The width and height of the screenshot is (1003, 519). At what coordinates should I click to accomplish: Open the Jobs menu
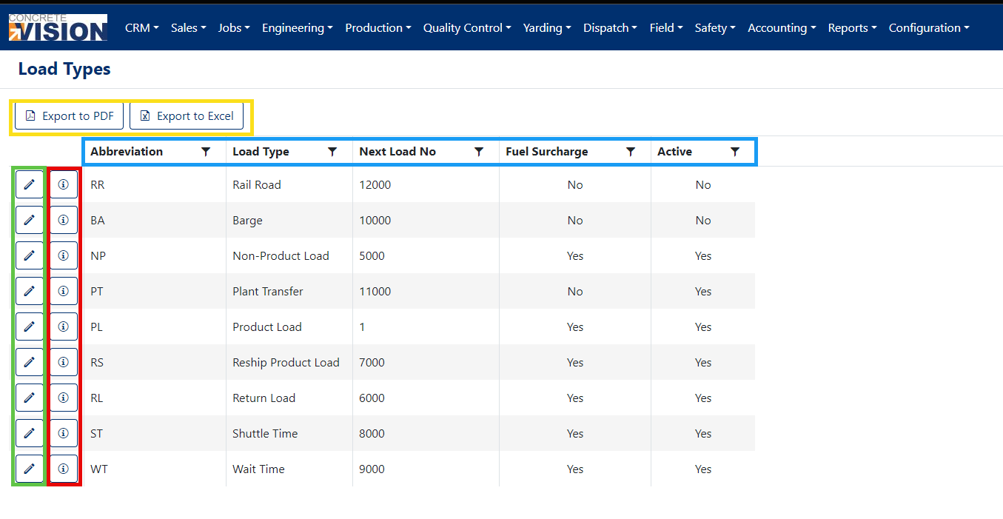click(234, 28)
